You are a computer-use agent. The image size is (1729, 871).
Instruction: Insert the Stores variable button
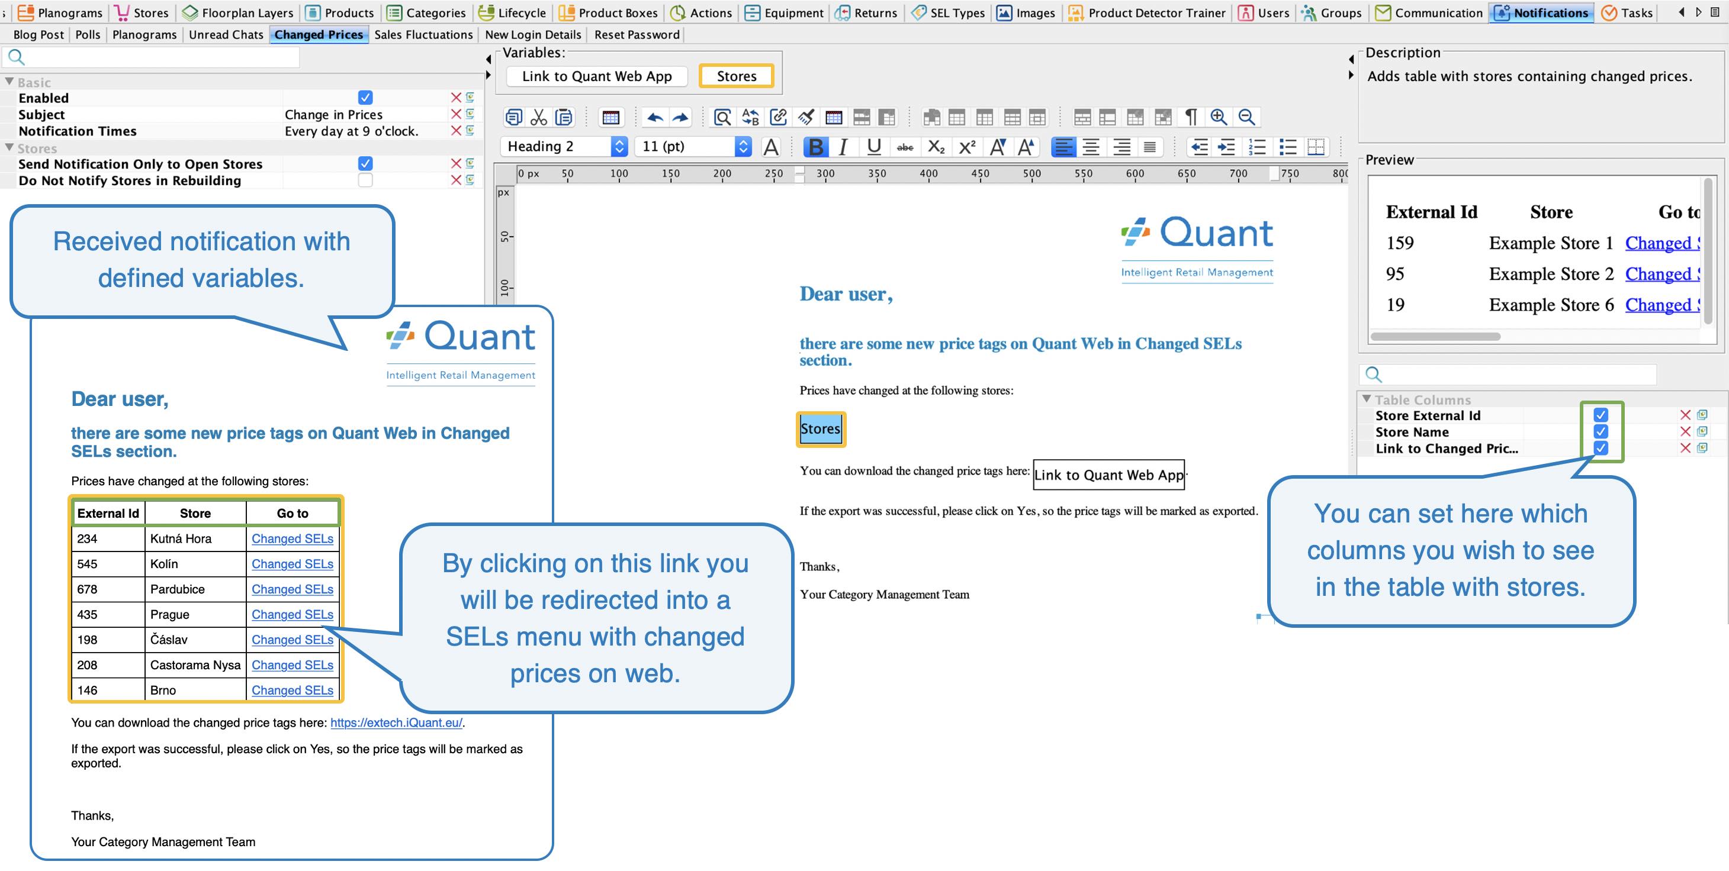pos(736,76)
